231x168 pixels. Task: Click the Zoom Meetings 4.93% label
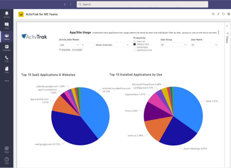coord(195,149)
